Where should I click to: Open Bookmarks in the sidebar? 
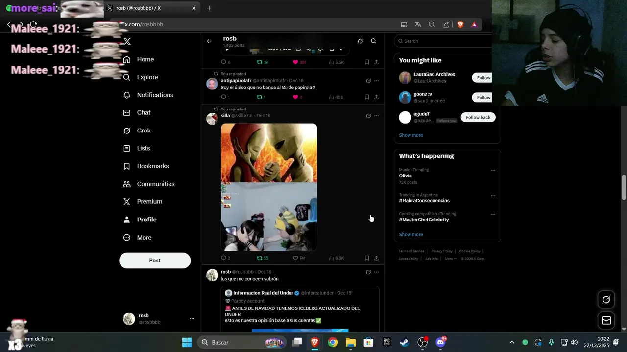pyautogui.click(x=146, y=166)
